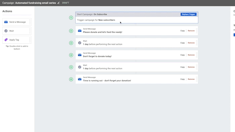Remove 'Time is running out' message step
Image resolution: width=235 pixels, height=132 pixels.
191,79
